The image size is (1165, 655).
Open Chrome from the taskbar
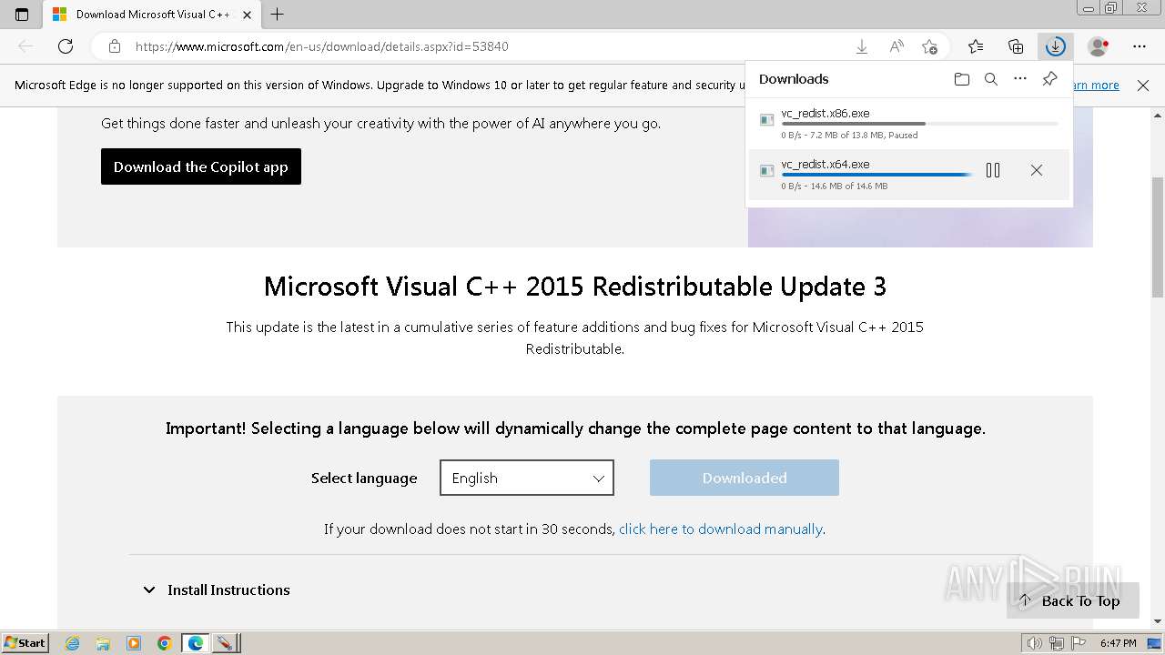pos(164,643)
